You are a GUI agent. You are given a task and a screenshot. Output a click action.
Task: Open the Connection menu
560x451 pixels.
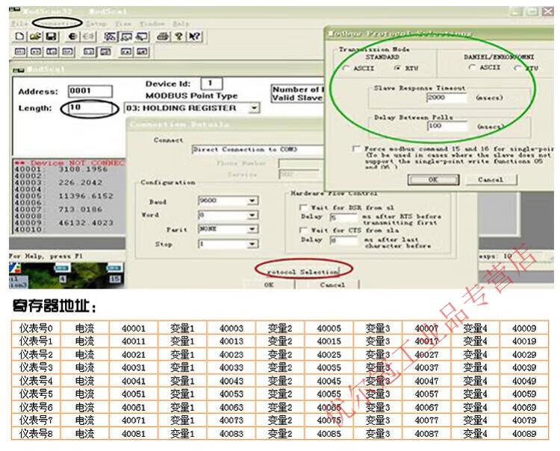pyautogui.click(x=57, y=24)
